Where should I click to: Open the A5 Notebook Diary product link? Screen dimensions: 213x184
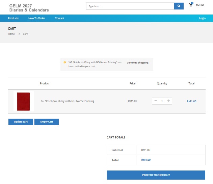68,101
